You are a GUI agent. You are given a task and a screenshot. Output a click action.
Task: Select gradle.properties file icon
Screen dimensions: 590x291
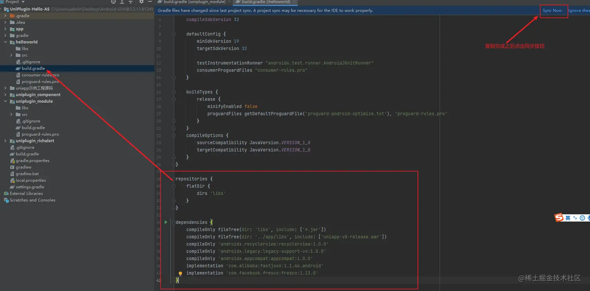pos(12,160)
